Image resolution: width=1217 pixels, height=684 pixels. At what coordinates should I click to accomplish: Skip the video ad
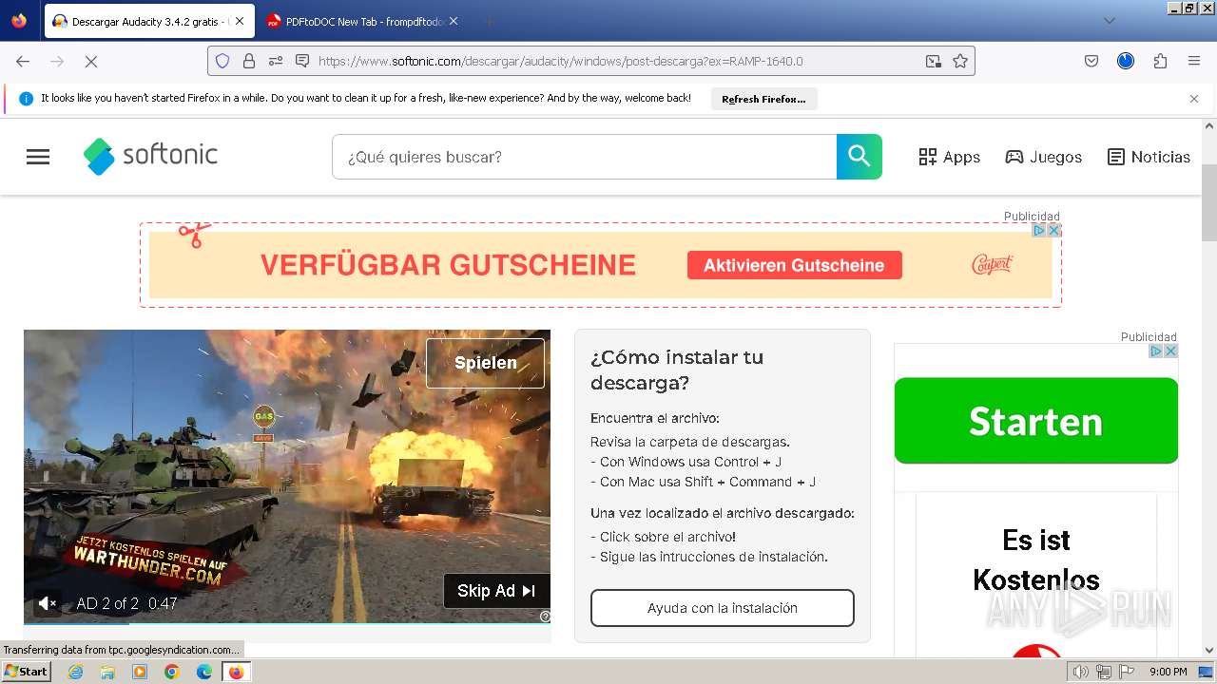point(496,591)
